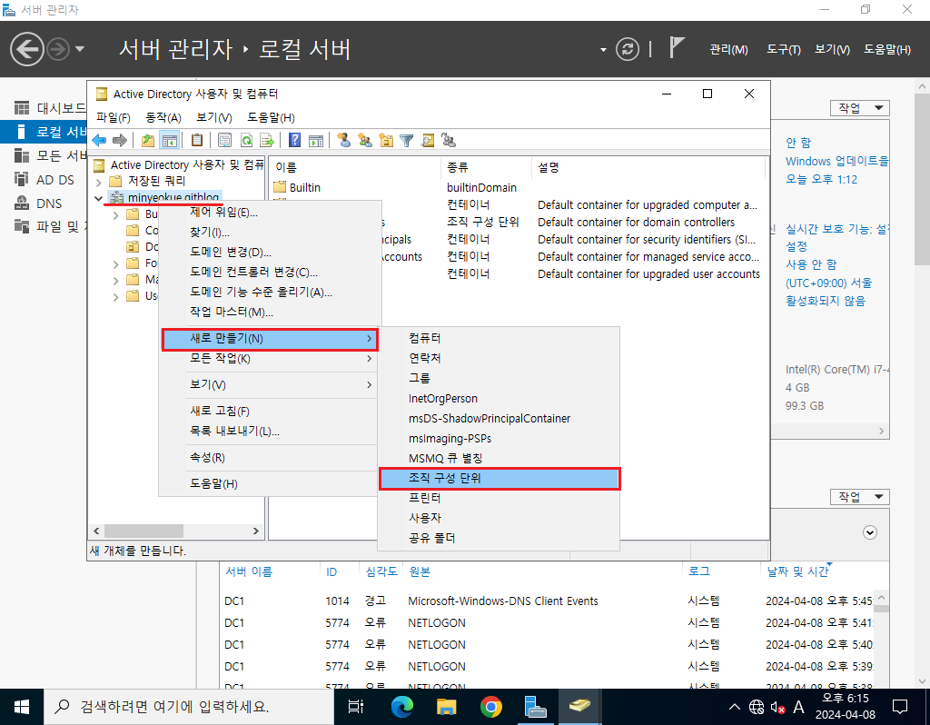
Task: Choose 작업 마스터(M)... menu entry
Action: coord(269,312)
